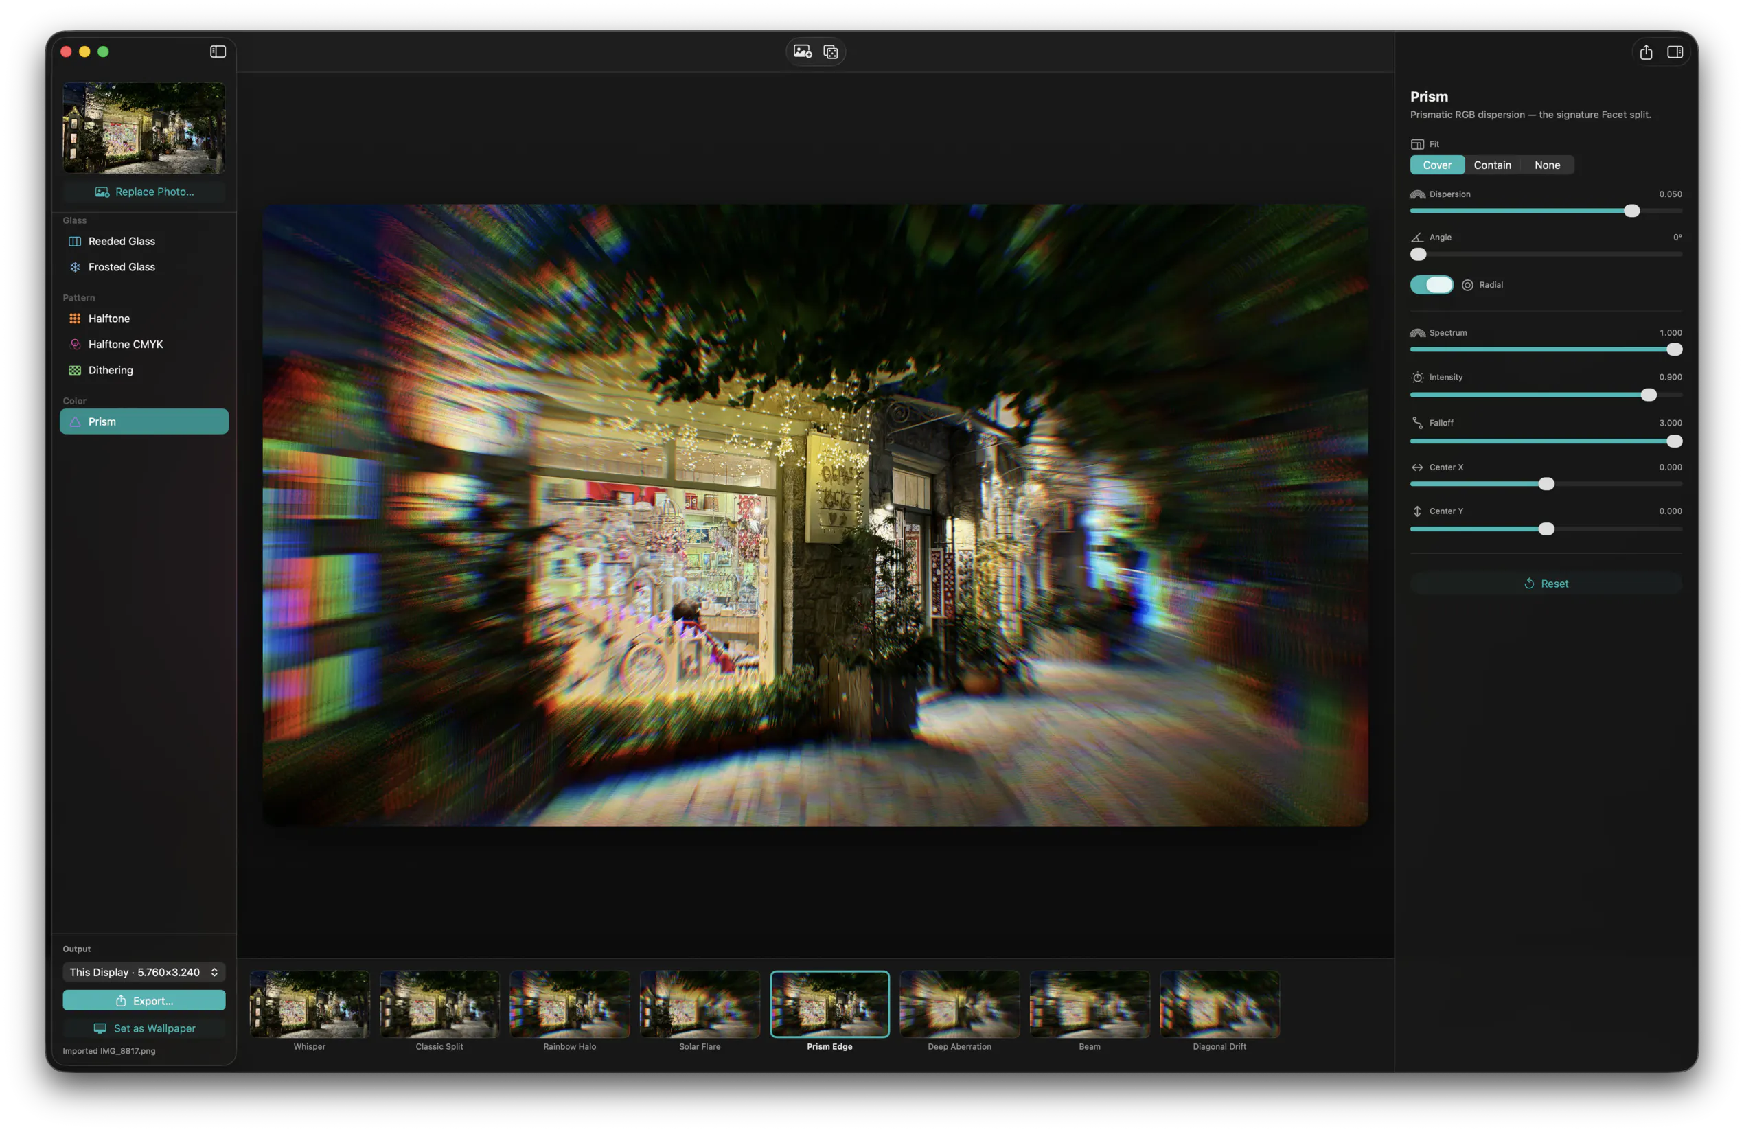Toggle the Radial switch off
Image resolution: width=1744 pixels, height=1132 pixels.
pos(1431,285)
